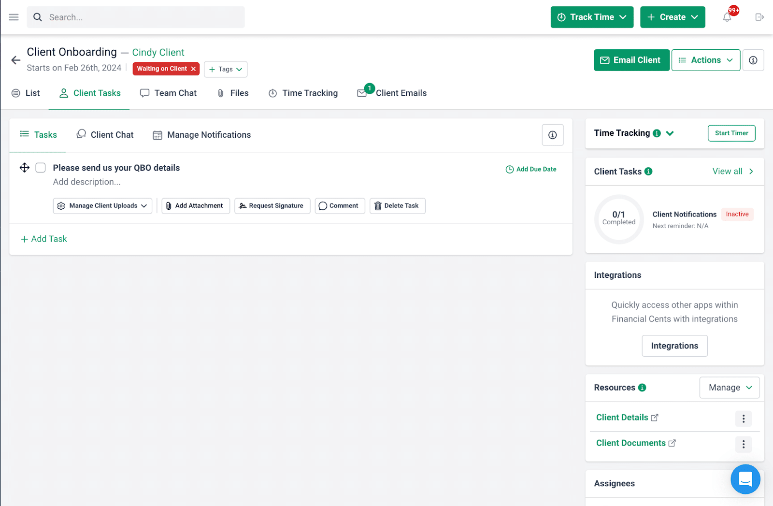Click the task title 'Please send us your QBO details'
The image size is (773, 506).
[x=116, y=168]
